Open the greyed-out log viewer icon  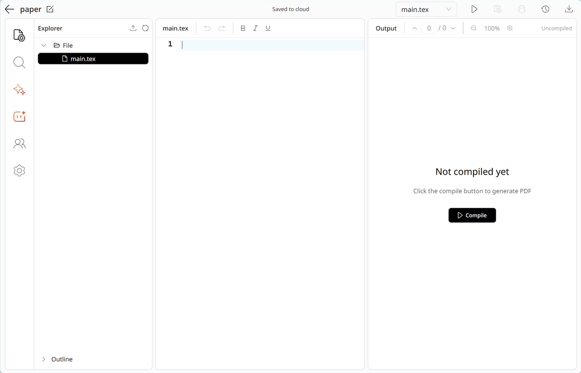pos(498,9)
